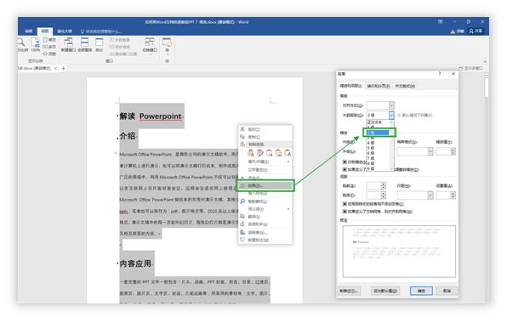Click Cut (剪切) in context menu
The height and width of the screenshot is (323, 507).
tap(265, 129)
